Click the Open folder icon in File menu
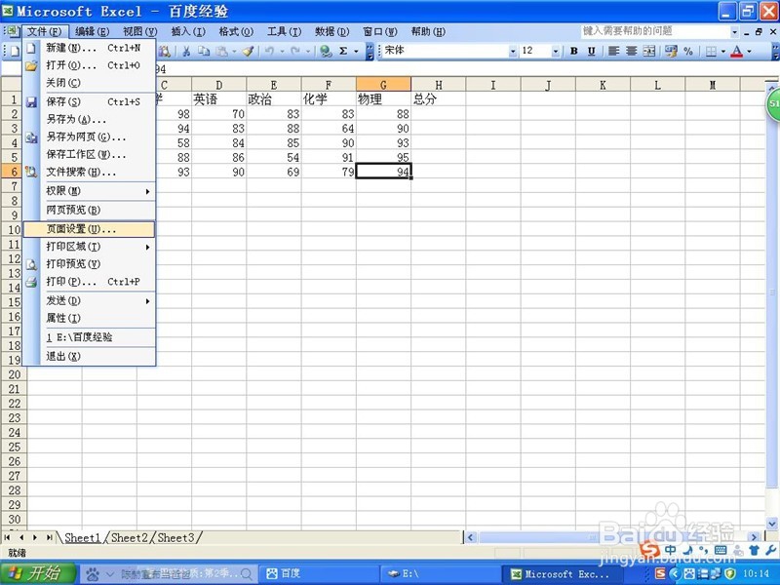Screen dimensions: 780x585 point(31,65)
